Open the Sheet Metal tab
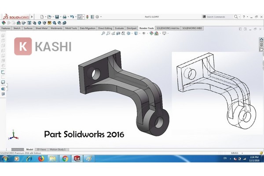The height and width of the screenshot is (176, 264). pyautogui.click(x=41, y=28)
